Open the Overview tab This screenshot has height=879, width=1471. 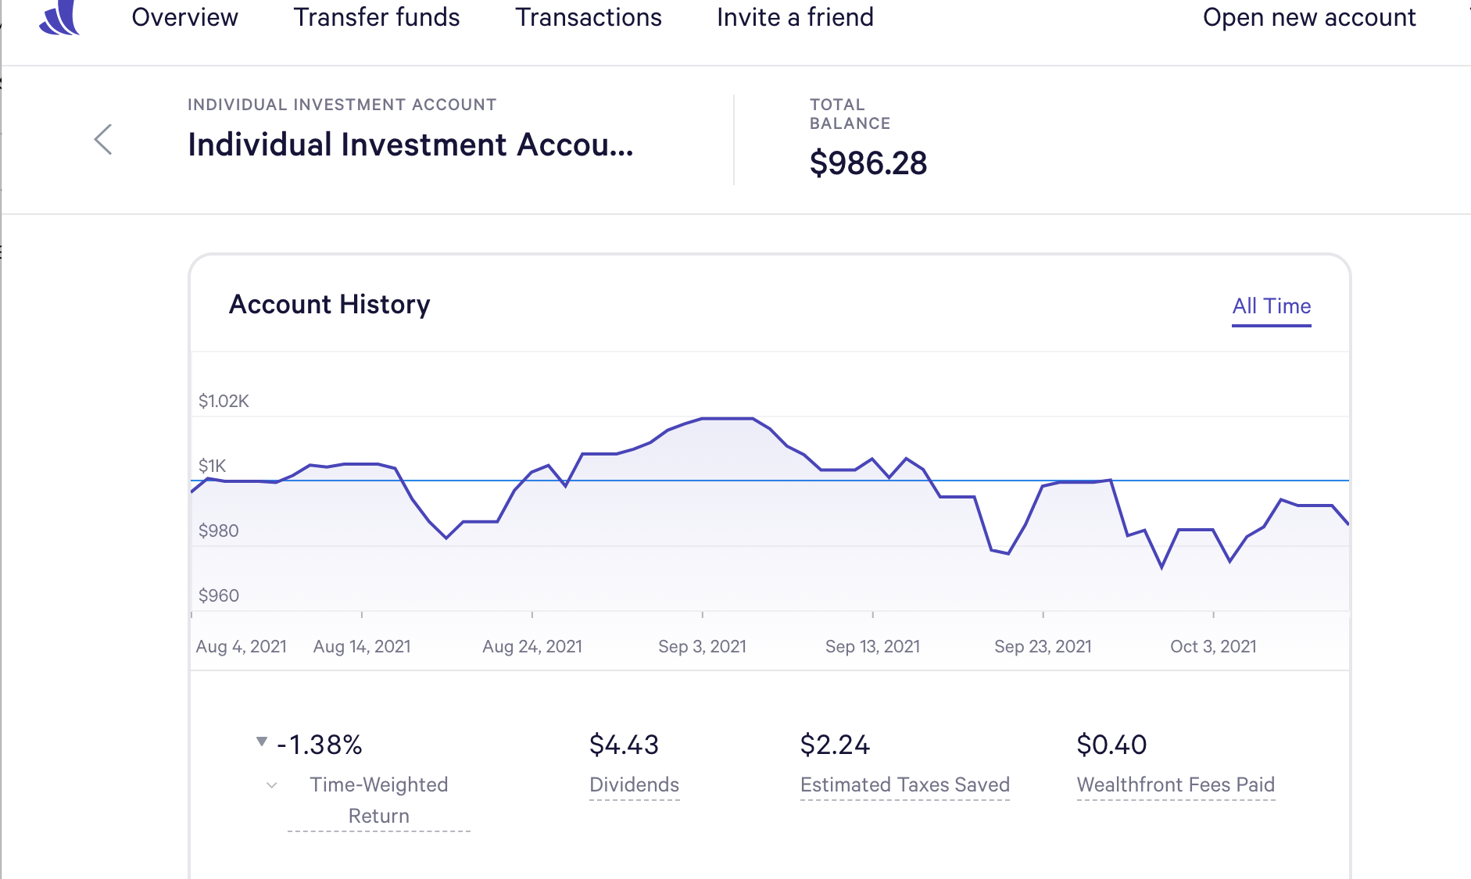[184, 17]
